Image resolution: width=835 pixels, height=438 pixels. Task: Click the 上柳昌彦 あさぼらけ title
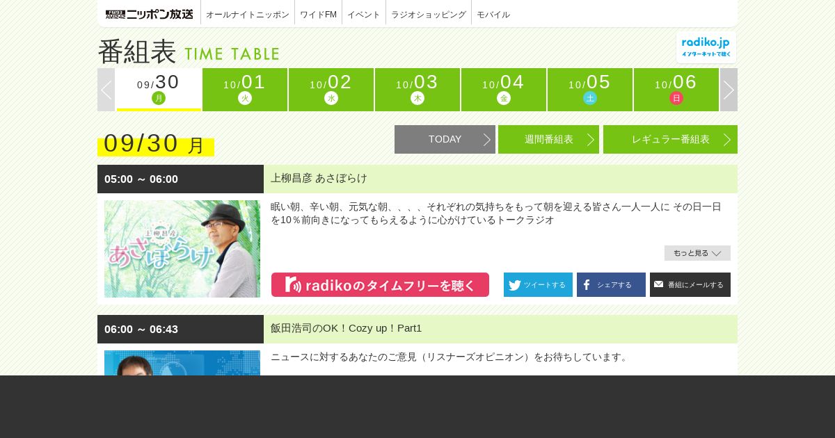coord(319,179)
